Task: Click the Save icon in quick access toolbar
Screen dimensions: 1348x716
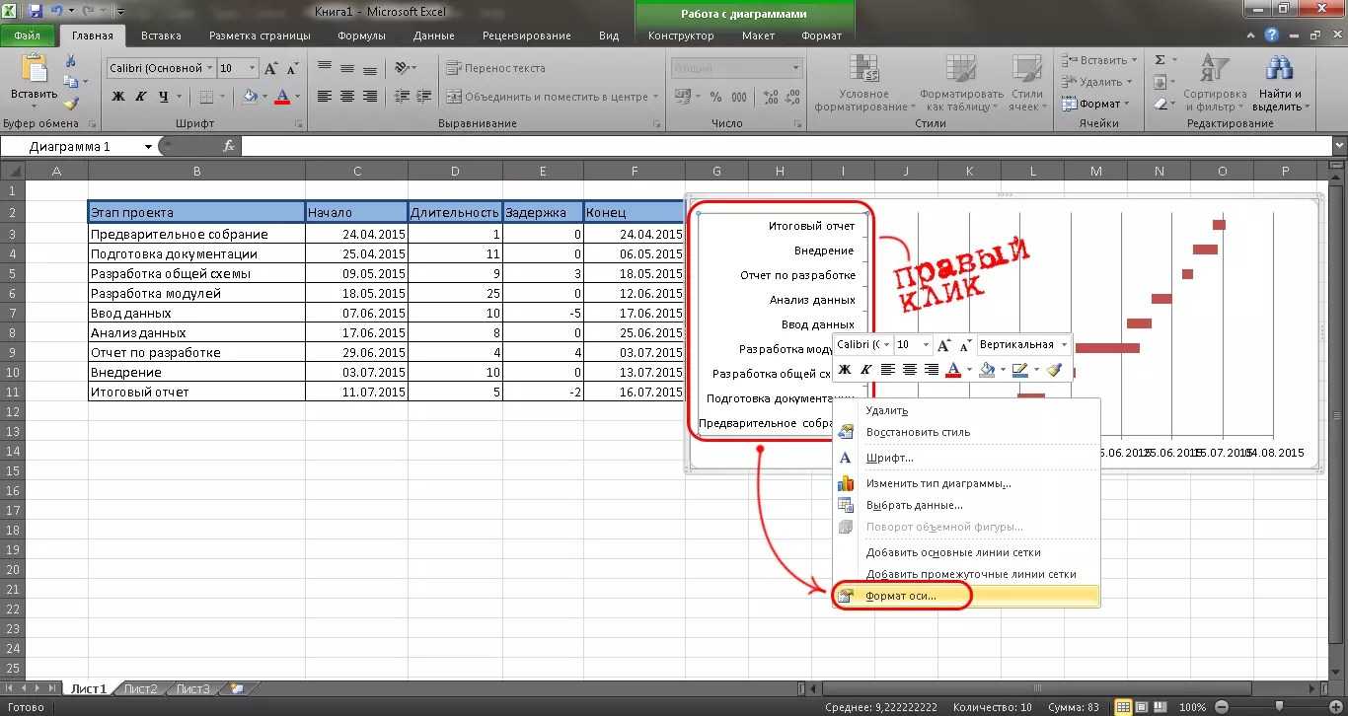Action: pos(37,13)
